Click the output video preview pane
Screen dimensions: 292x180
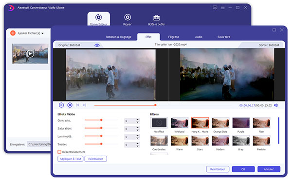click(x=227, y=75)
